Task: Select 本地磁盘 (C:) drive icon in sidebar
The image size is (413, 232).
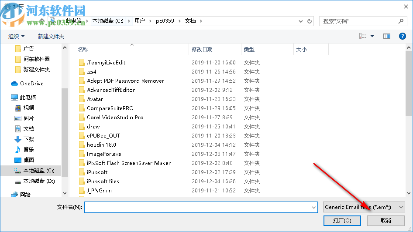Action: point(17,171)
